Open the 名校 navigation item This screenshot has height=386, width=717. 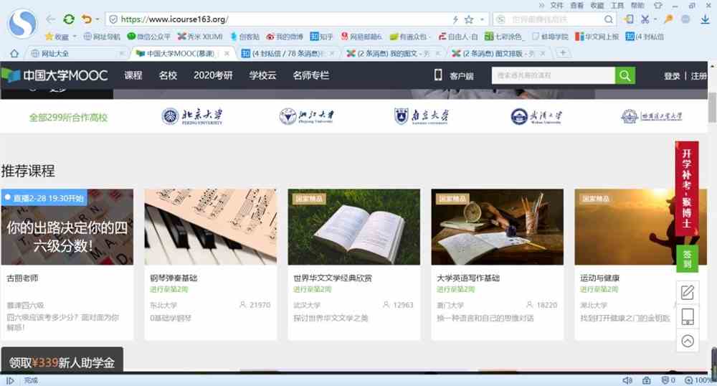click(x=168, y=75)
